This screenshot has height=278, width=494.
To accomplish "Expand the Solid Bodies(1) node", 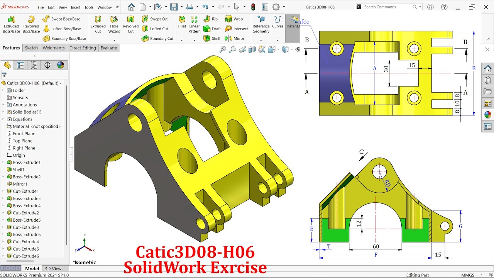I will (x=3, y=112).
